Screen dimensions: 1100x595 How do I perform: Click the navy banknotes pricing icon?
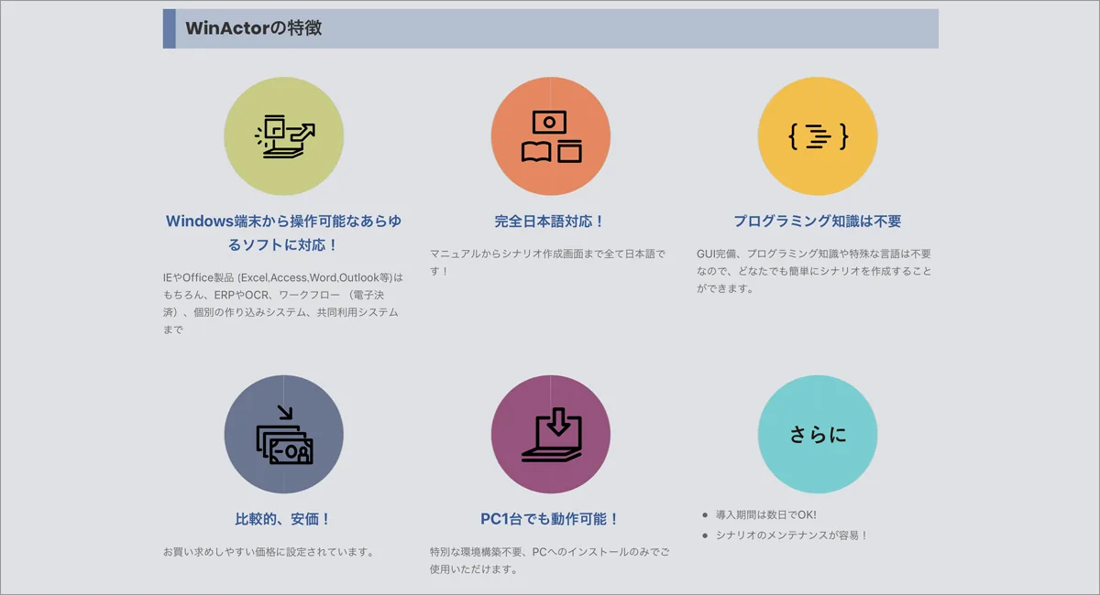pos(284,434)
